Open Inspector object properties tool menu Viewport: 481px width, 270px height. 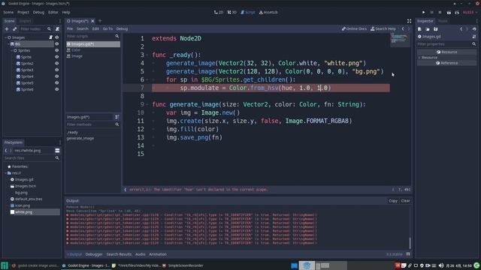pos(474,37)
